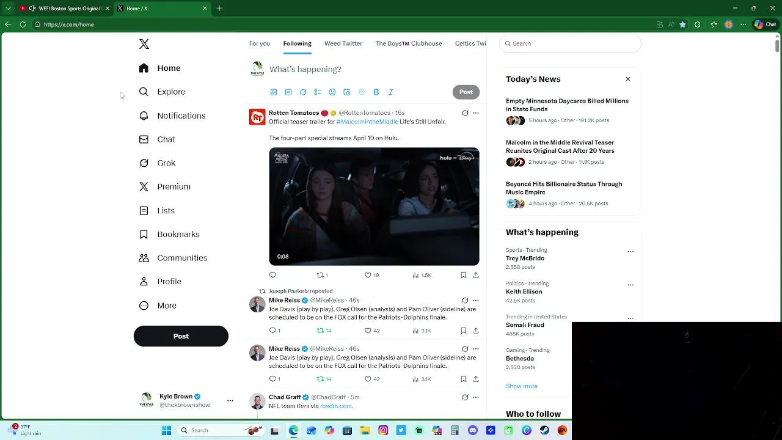This screenshot has height=440, width=782.
Task: Toggle bold formatting in the composer
Action: click(x=376, y=92)
